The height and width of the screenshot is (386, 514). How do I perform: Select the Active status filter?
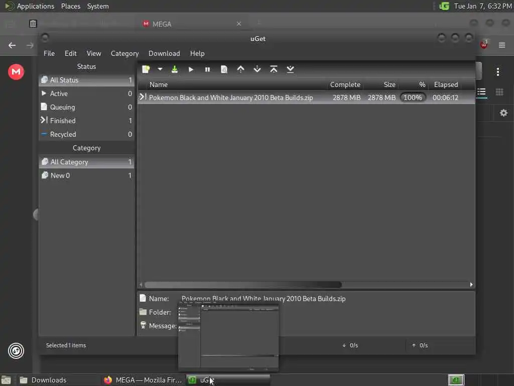[x=86, y=93]
